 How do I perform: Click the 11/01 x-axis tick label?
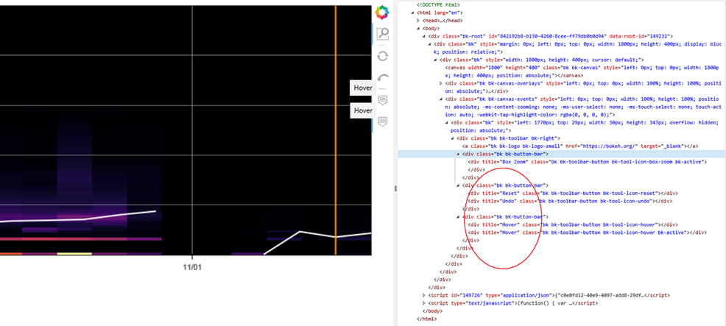pos(192,268)
